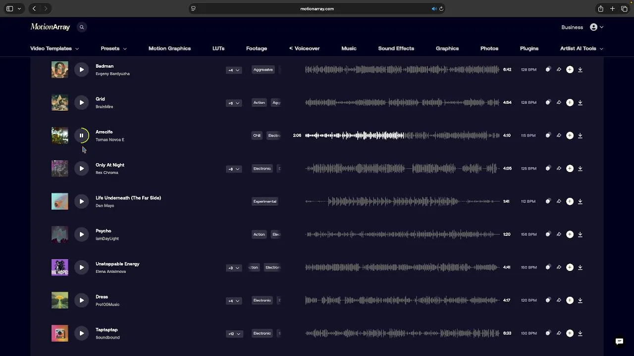The width and height of the screenshot is (634, 356).
Task: Play Unstoppable Energy
Action: click(82, 267)
